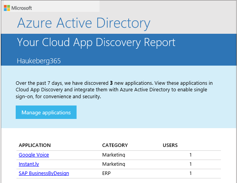Click the bold number 3 in summary

point(111,83)
